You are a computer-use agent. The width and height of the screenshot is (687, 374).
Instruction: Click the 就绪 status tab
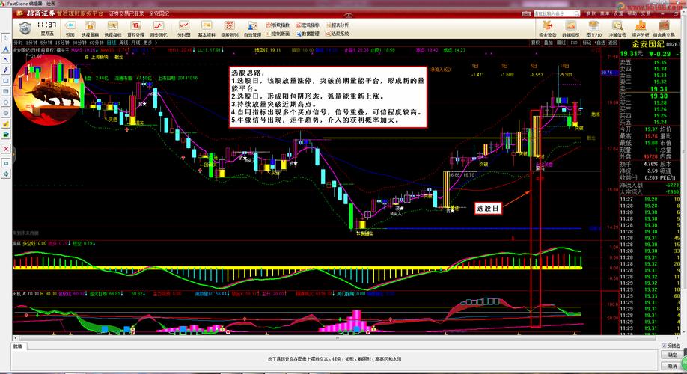click(x=18, y=346)
